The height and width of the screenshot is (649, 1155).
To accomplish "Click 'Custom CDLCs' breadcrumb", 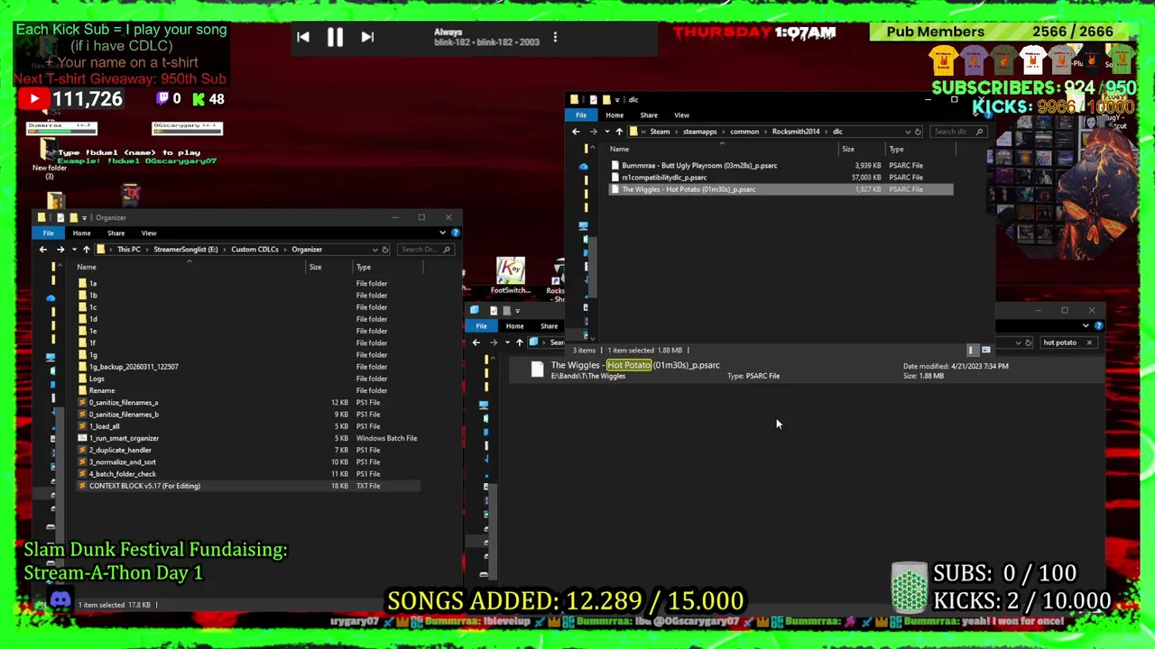I will click(x=254, y=250).
